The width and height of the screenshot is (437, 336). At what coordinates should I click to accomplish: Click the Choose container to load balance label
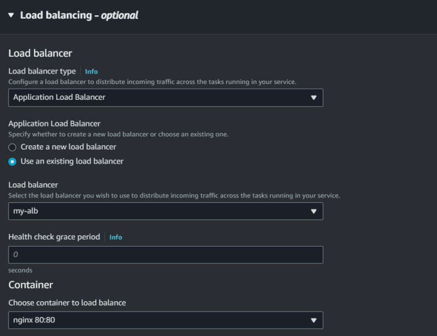(67, 303)
